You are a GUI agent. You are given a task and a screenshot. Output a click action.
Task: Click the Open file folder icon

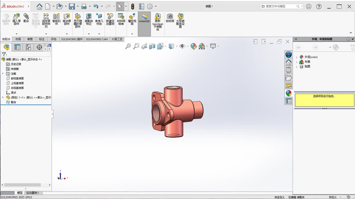click(x=59, y=6)
